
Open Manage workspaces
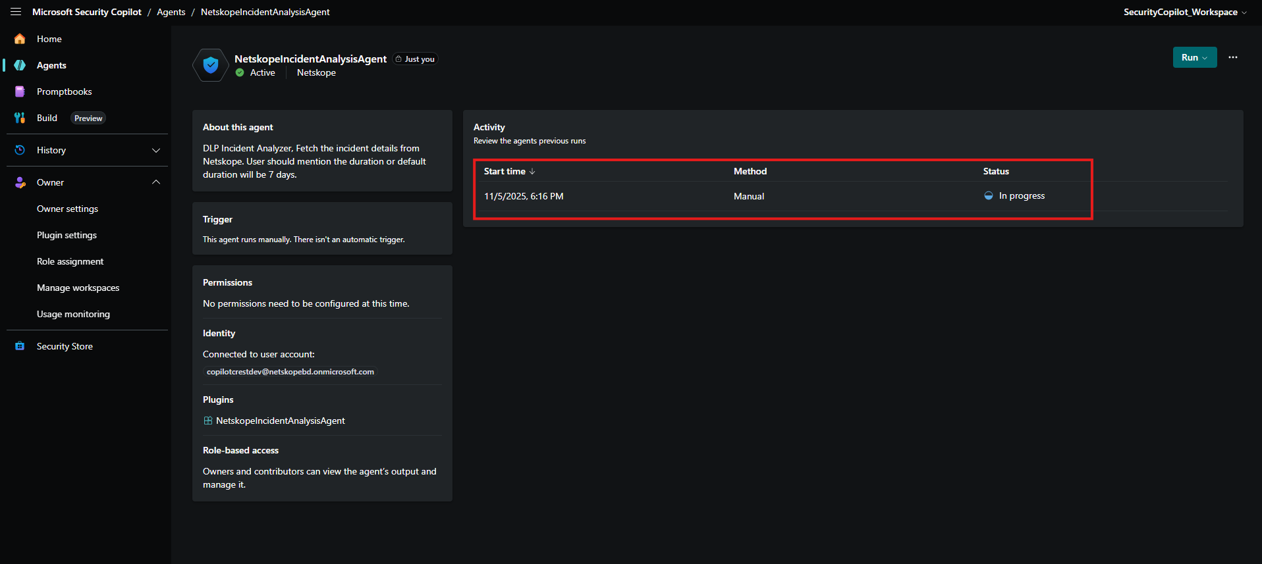tap(78, 288)
